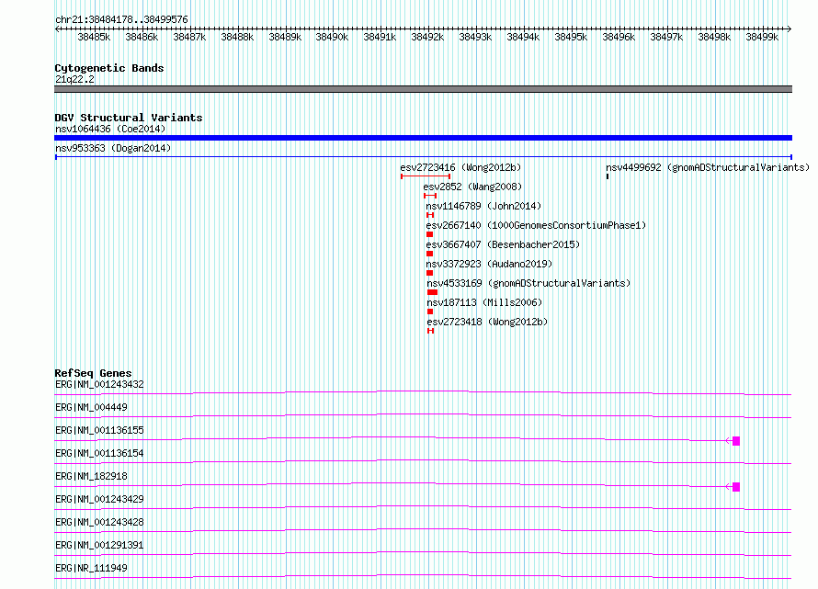Click the esv2667140 1000GenomesConsortiumPhase1 label

(536, 225)
